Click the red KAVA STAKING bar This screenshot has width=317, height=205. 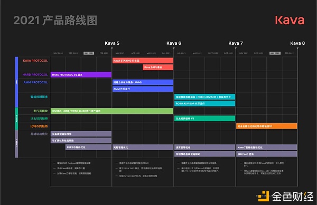pos(143,61)
